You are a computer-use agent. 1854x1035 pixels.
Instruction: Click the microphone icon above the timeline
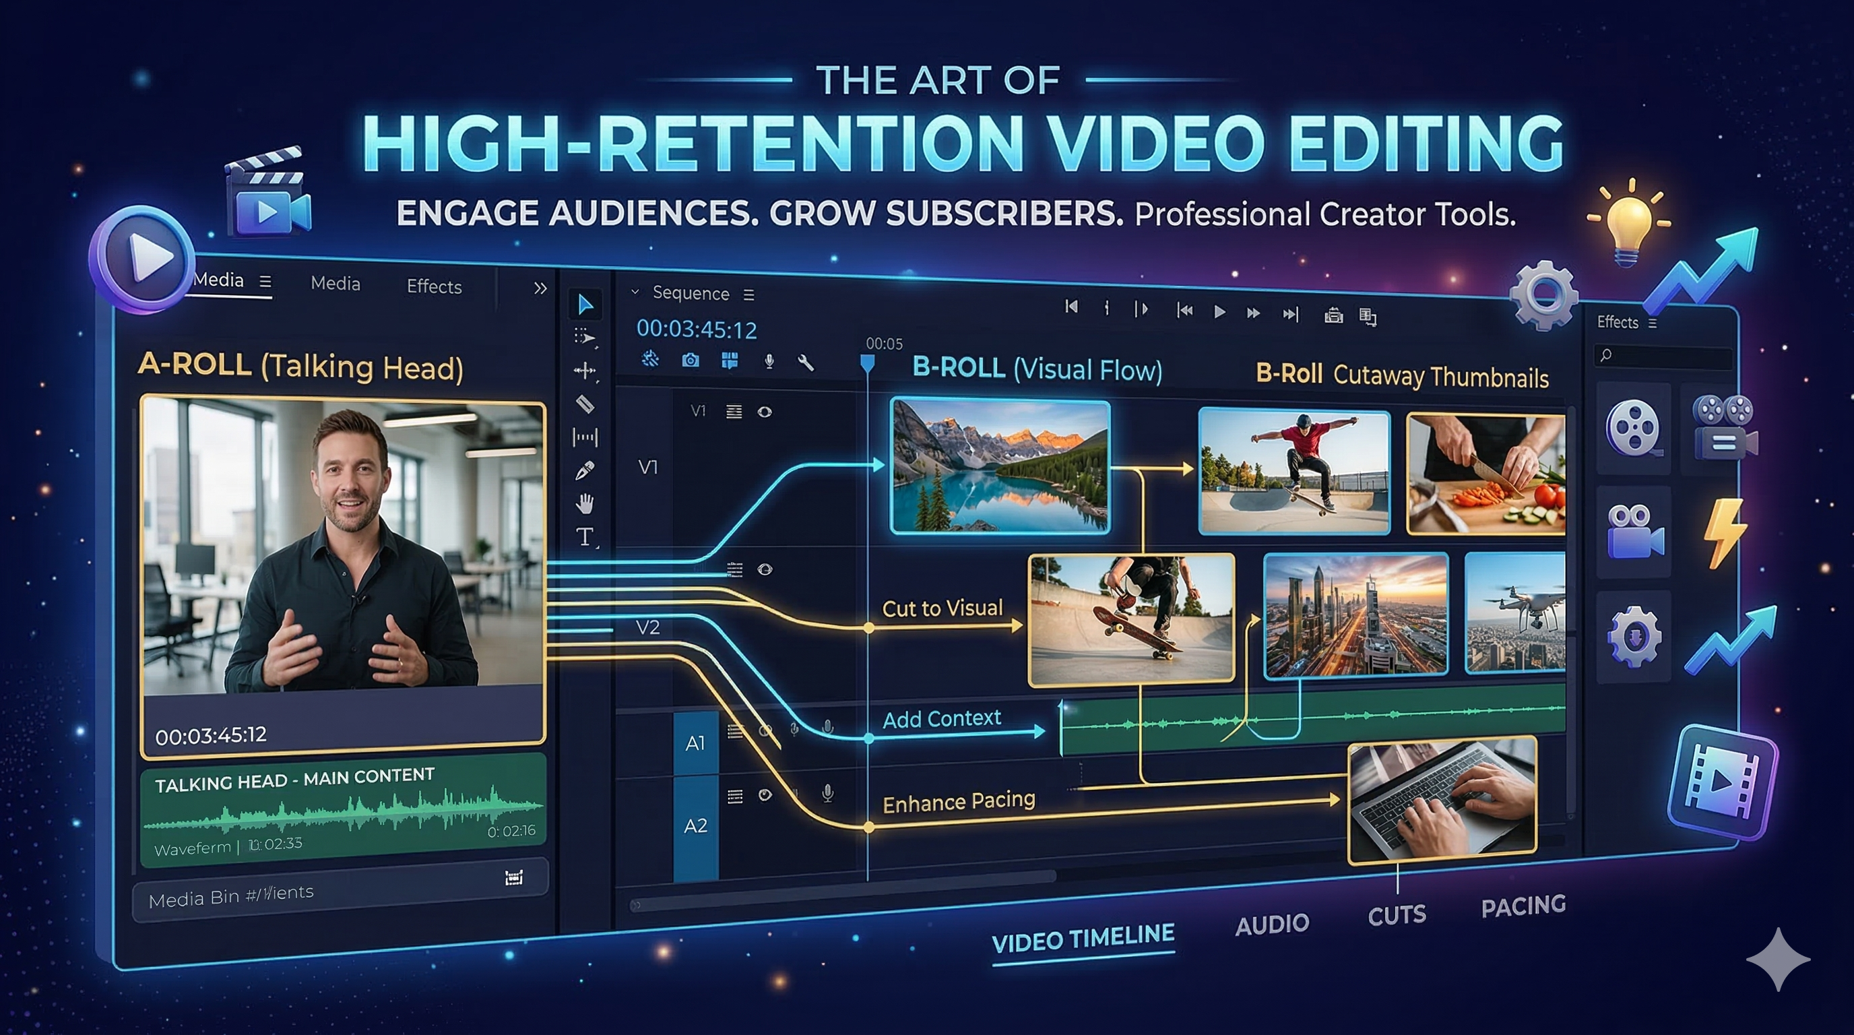click(x=770, y=363)
